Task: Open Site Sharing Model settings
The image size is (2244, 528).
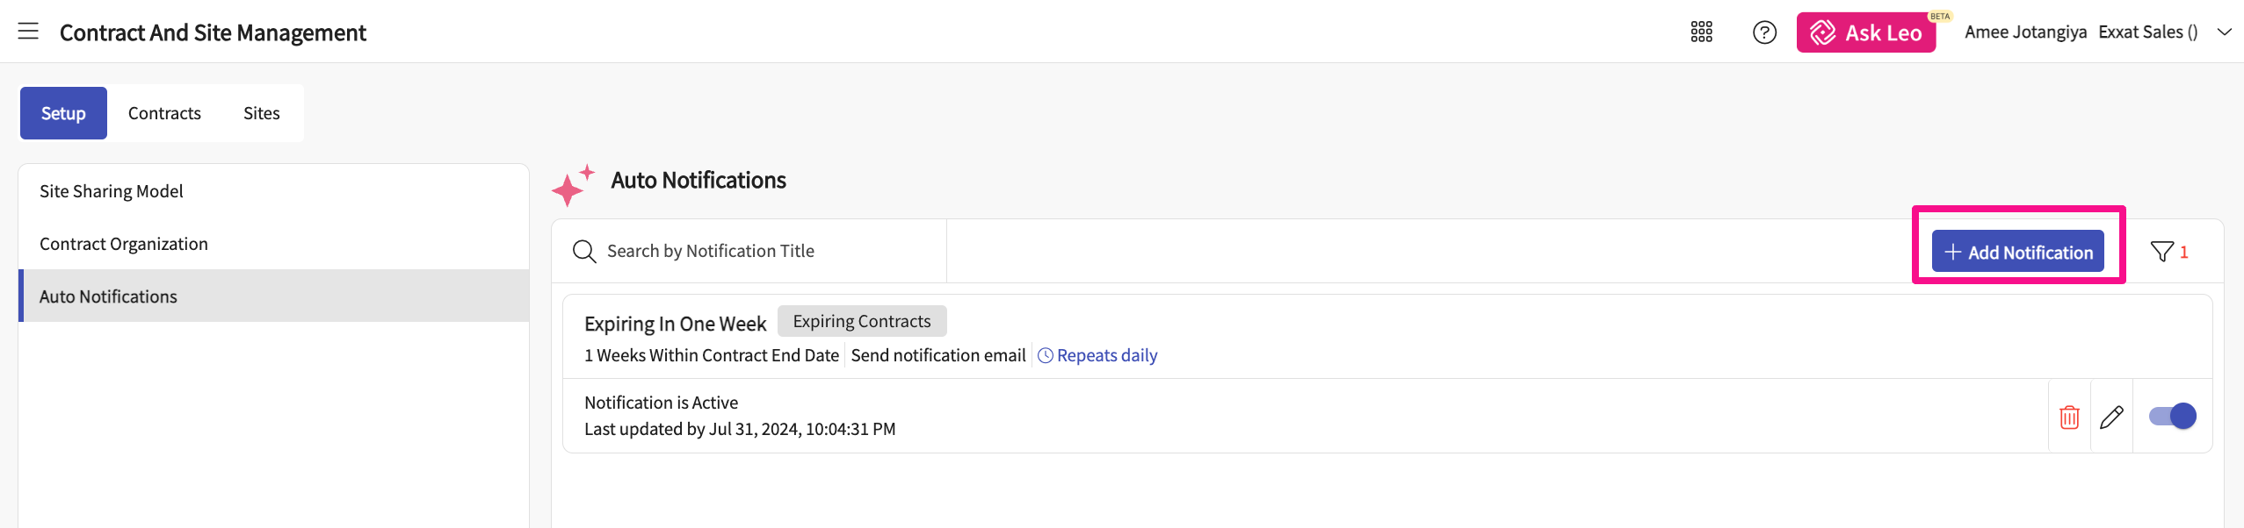Action: click(x=112, y=191)
